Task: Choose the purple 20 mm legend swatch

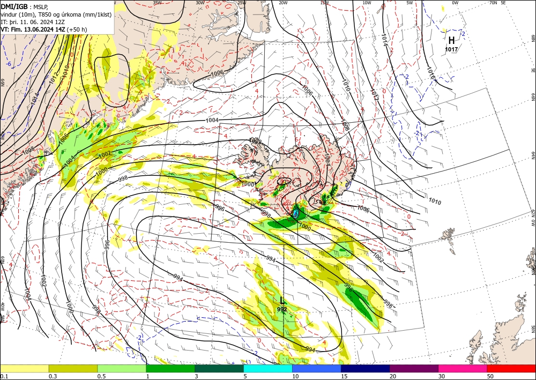Action: pos(414,368)
